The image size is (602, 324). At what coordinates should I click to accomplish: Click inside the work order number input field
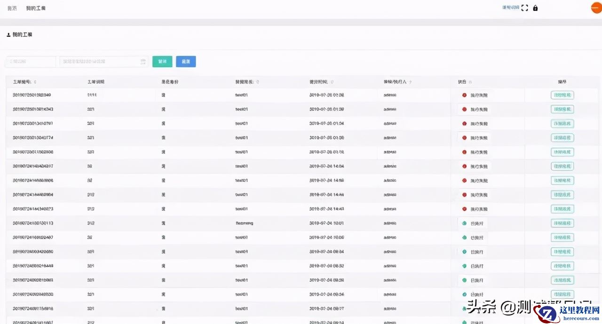point(30,62)
